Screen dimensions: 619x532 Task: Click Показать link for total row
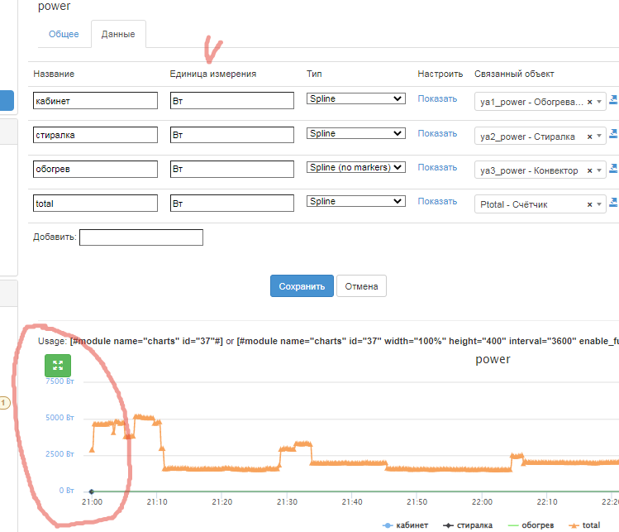coord(437,202)
